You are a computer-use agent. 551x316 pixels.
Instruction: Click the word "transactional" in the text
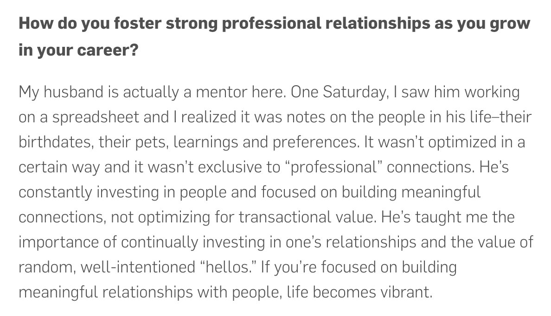click(x=284, y=217)
